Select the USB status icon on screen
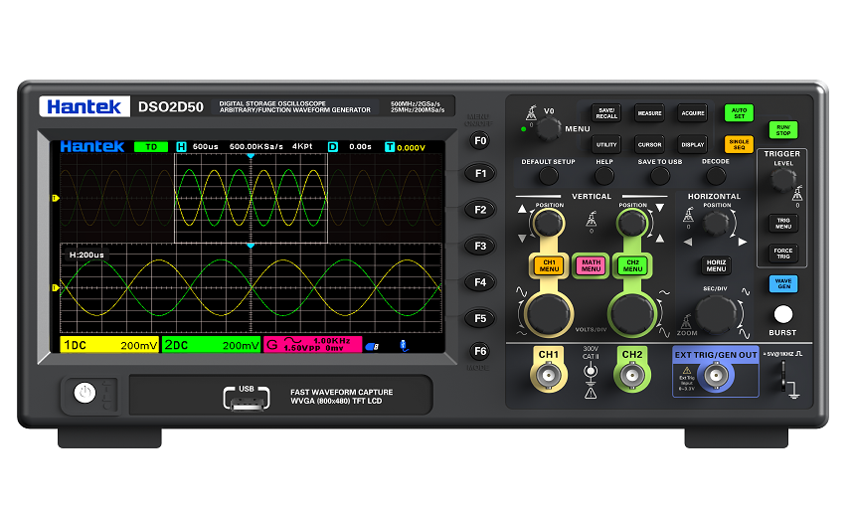Screen dimensions: 852x511 coord(404,346)
